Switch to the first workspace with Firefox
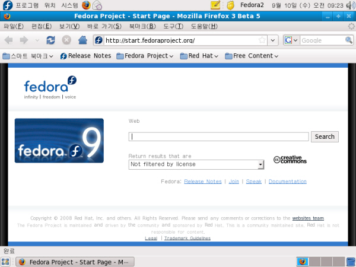Viewport: 356px width, 267px height. click(x=302, y=262)
